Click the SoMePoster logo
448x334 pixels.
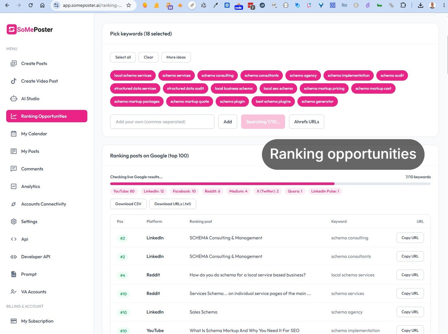click(x=30, y=29)
